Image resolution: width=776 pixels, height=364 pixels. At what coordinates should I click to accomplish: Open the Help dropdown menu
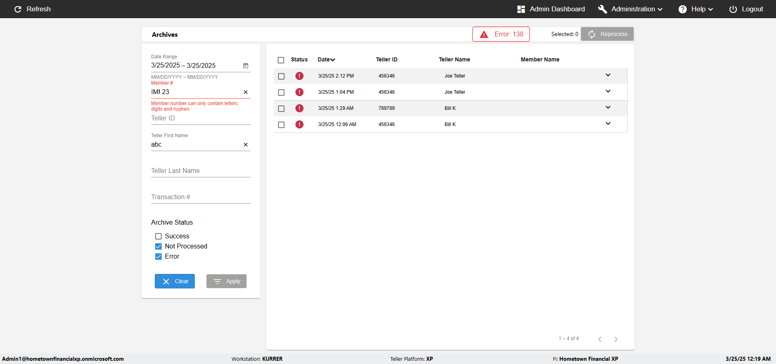[696, 9]
